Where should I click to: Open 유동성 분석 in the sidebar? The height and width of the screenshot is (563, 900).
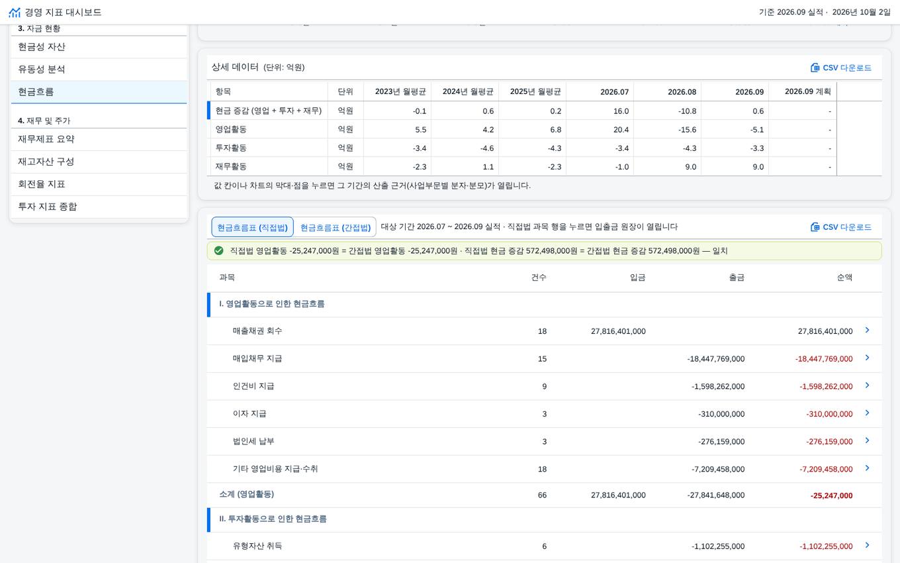99,70
